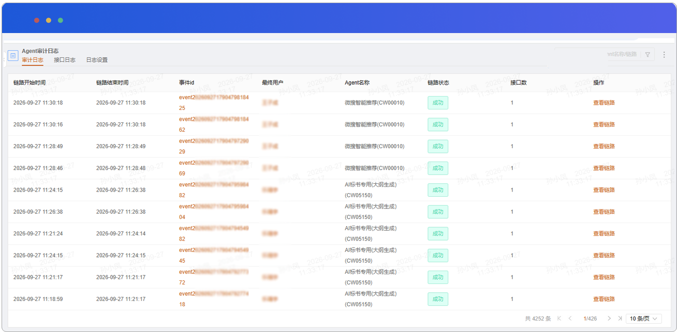Image resolution: width=677 pixels, height=332 pixels.
Task: Open 查看链路 for the 11:26:38 start row
Action: [x=604, y=212]
